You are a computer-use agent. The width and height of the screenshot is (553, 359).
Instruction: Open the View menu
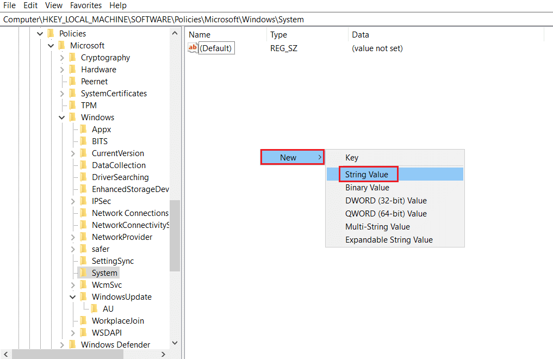[54, 5]
